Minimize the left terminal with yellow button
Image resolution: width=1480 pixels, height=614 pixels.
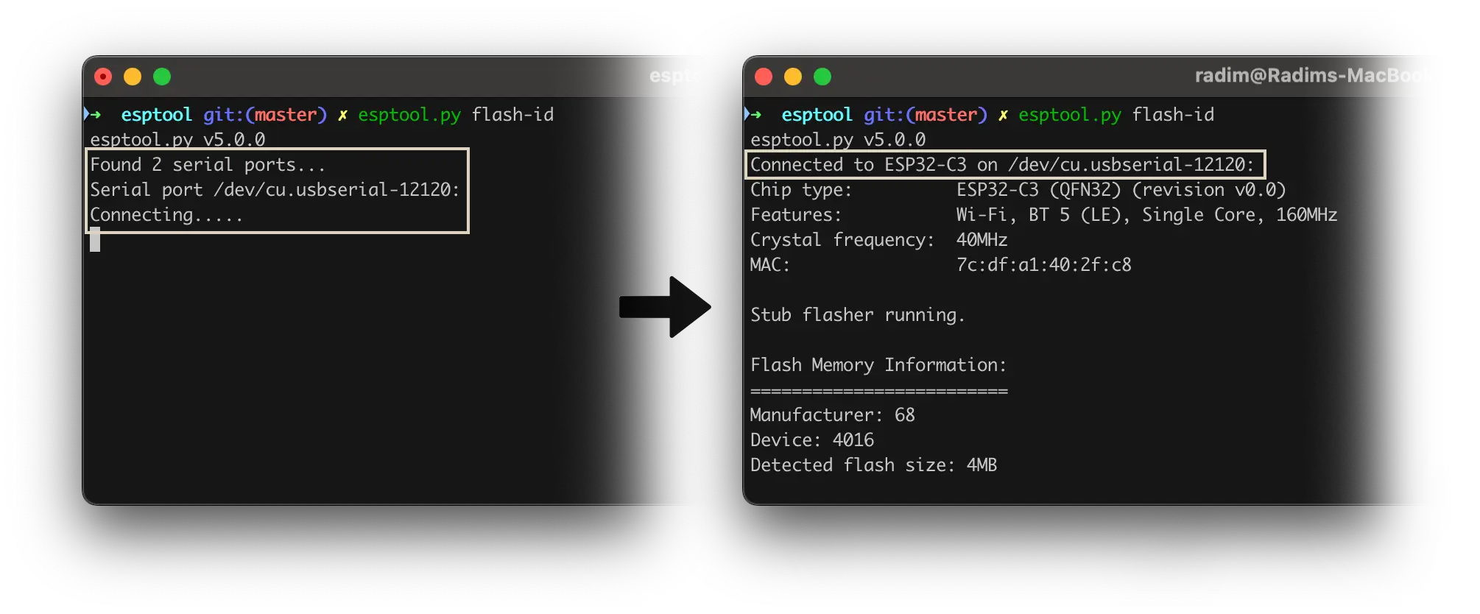pyautogui.click(x=133, y=77)
